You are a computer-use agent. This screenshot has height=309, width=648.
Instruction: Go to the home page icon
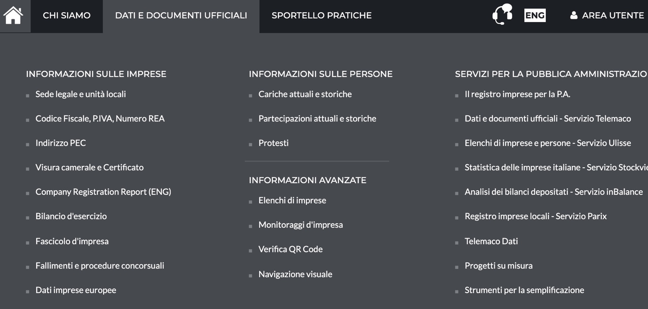coord(13,15)
